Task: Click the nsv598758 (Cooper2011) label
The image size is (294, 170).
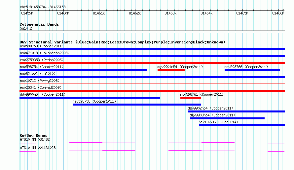Action: click(94, 101)
